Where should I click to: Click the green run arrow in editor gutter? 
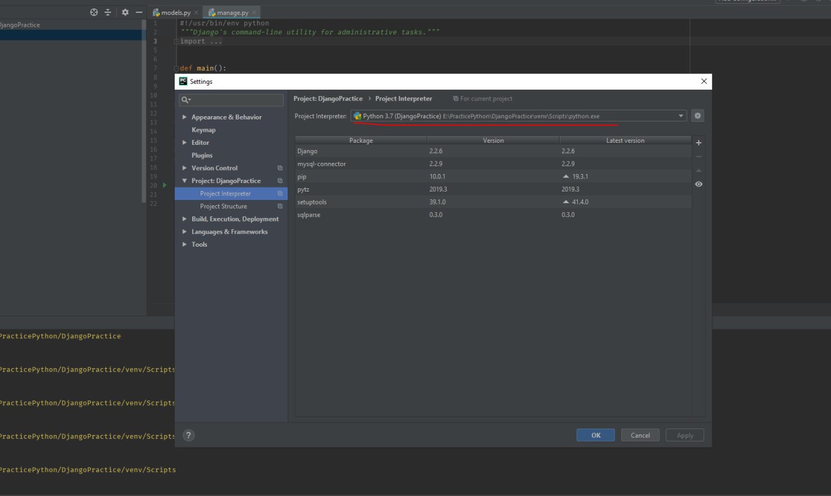click(165, 185)
